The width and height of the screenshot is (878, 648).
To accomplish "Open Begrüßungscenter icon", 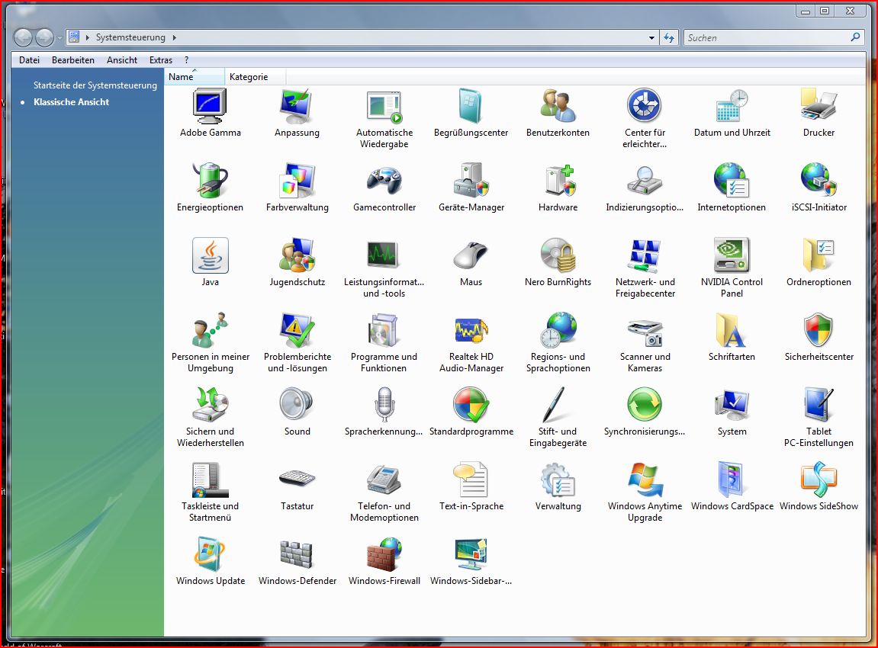I will pos(471,106).
